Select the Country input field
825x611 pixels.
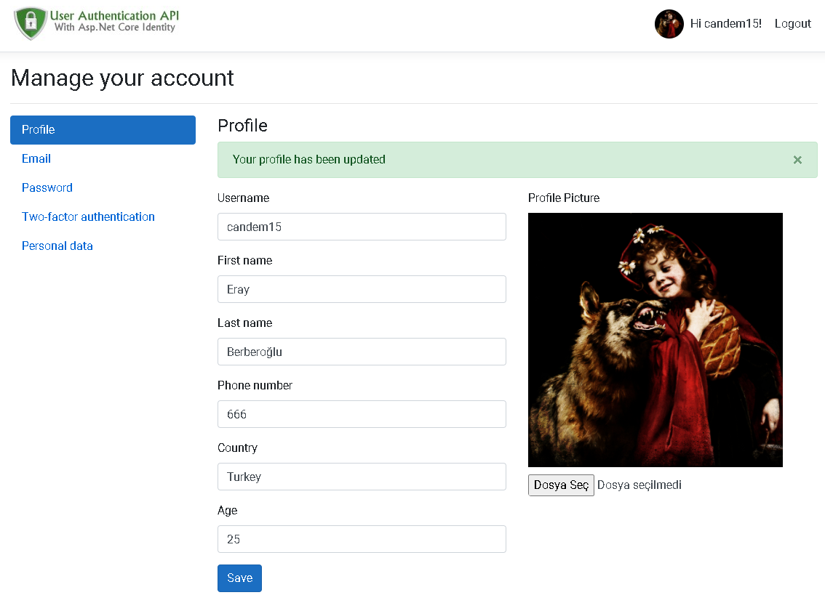coord(362,477)
